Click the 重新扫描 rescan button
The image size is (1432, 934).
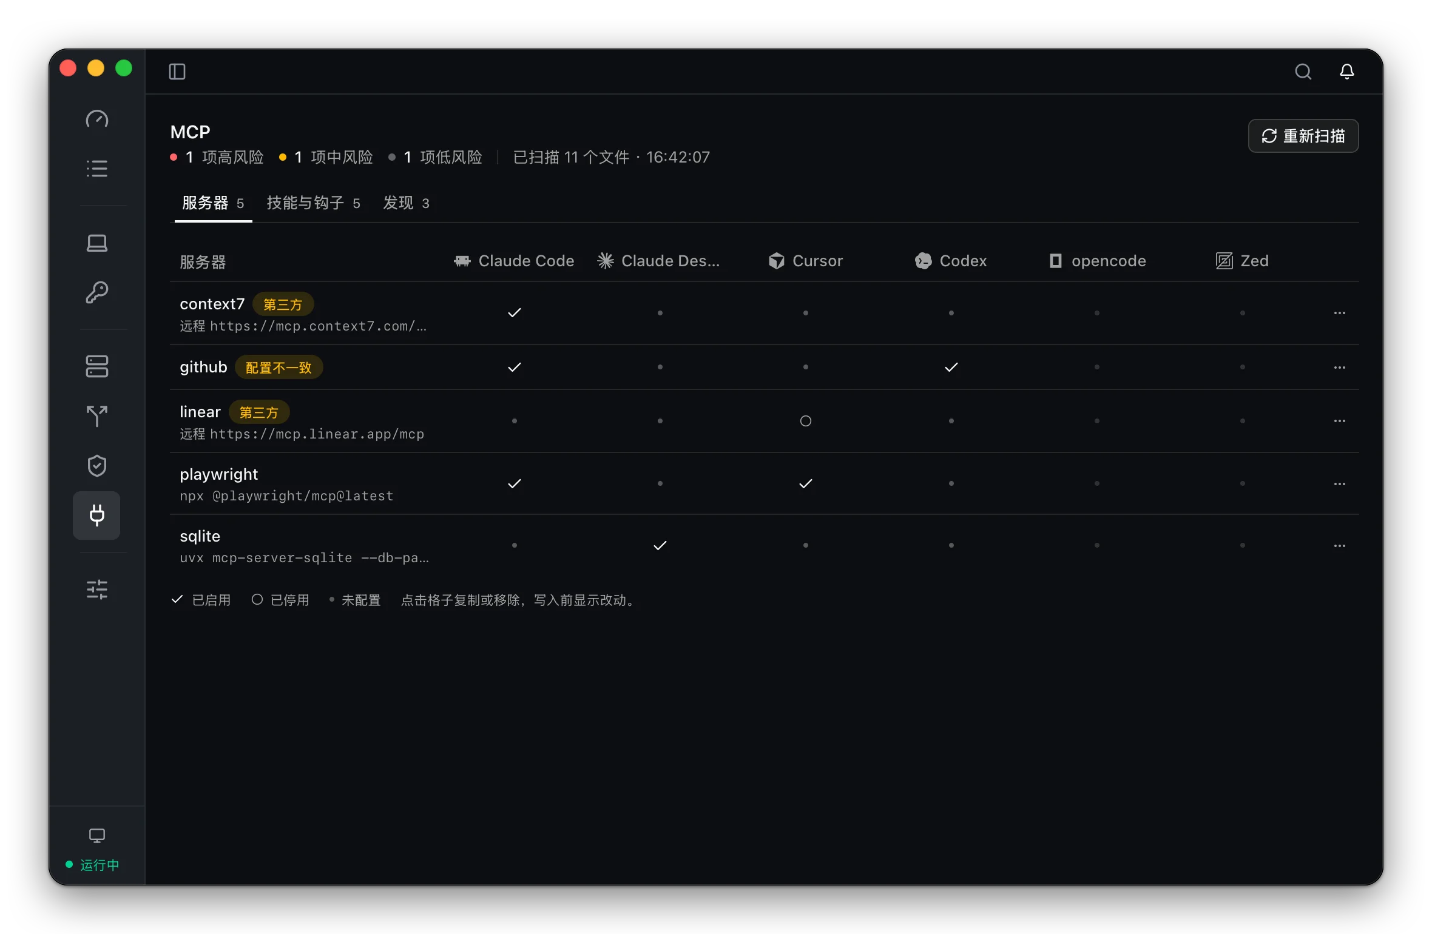click(1303, 136)
